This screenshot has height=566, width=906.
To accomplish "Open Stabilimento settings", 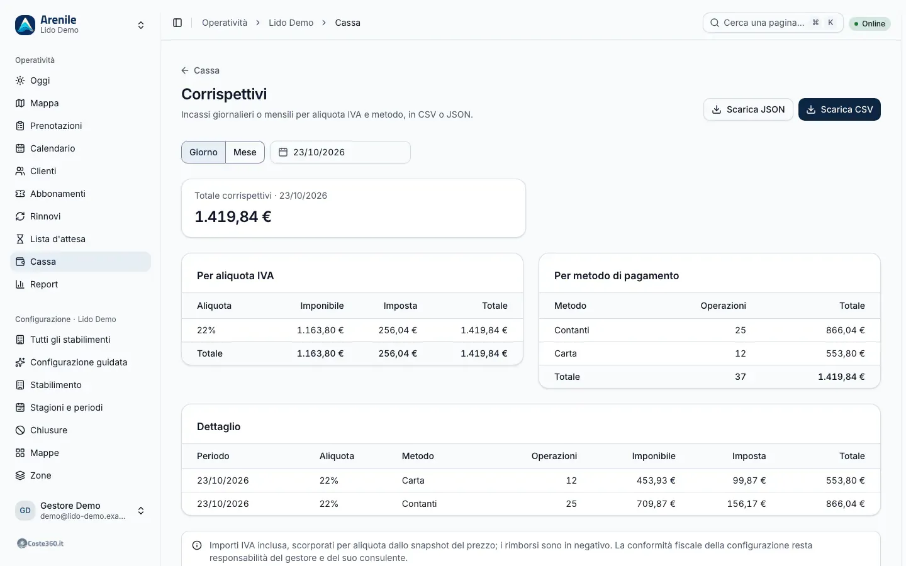I will (81, 385).
